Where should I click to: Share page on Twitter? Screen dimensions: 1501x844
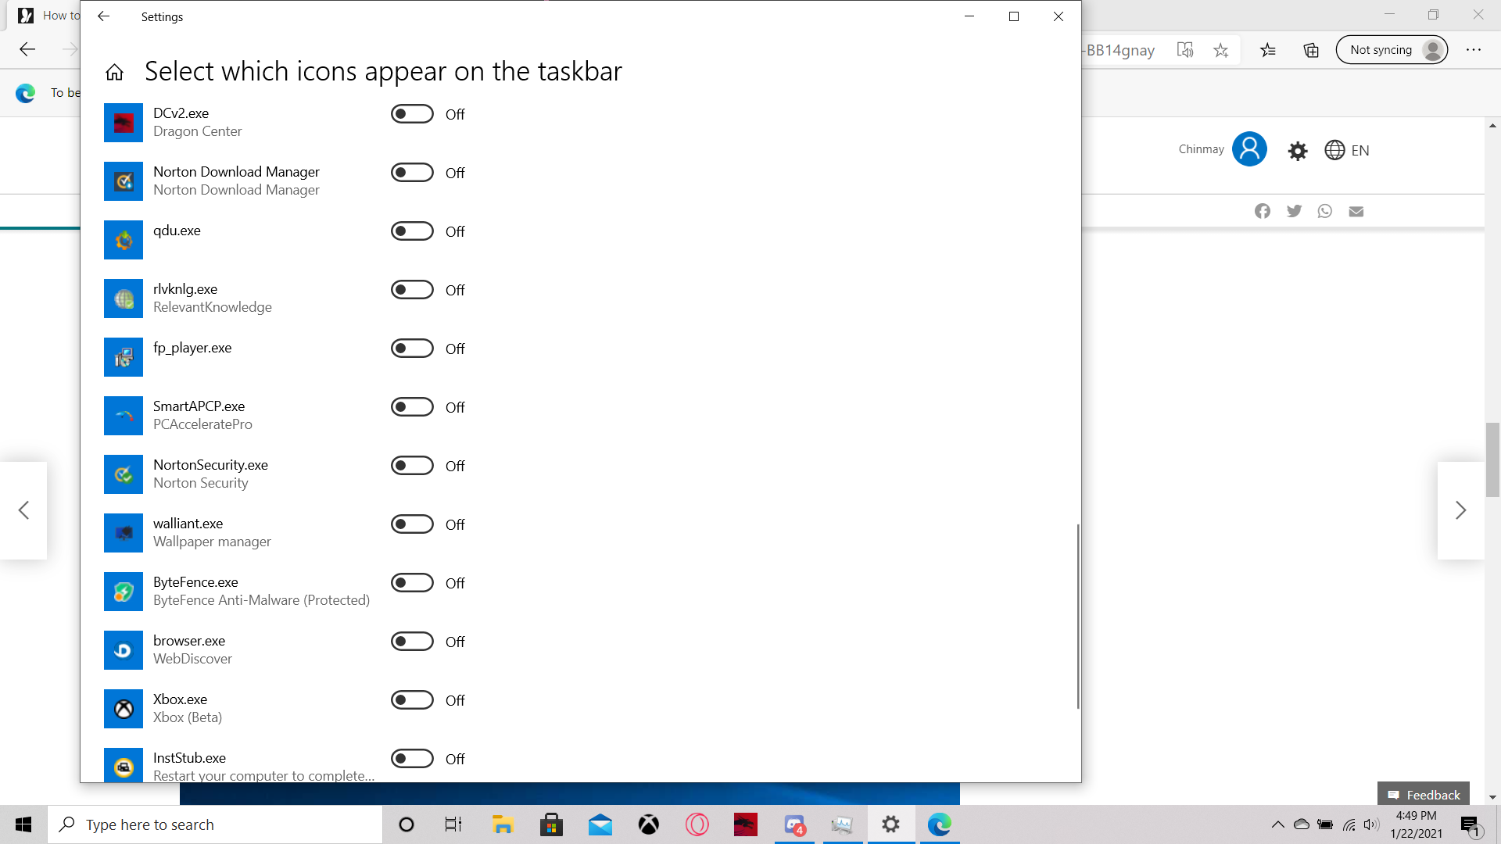click(1294, 211)
